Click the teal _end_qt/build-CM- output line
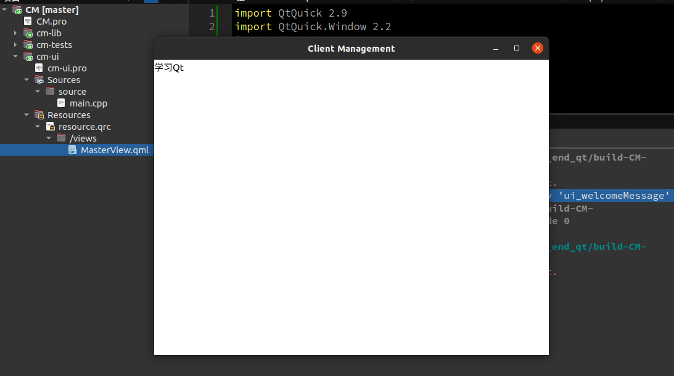The height and width of the screenshot is (376, 674). [599, 247]
